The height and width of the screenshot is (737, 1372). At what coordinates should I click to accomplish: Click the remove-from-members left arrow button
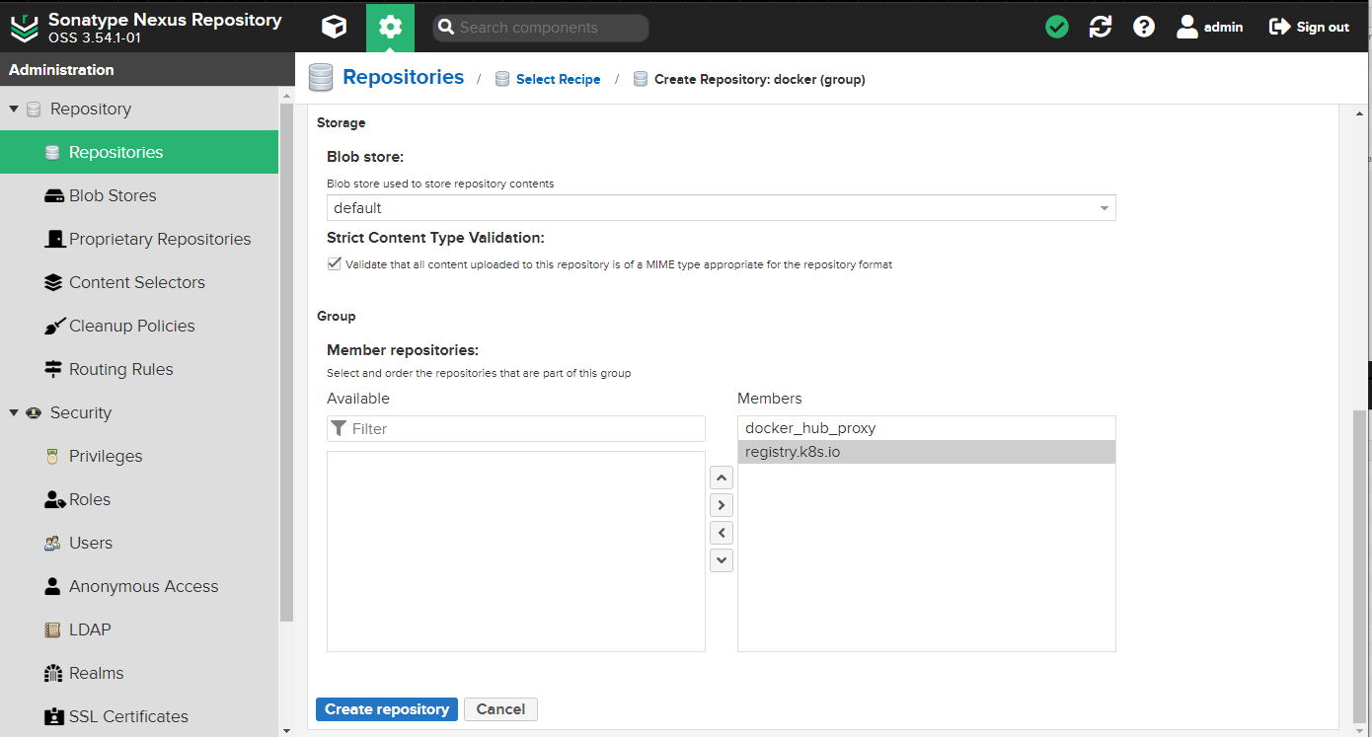point(722,533)
